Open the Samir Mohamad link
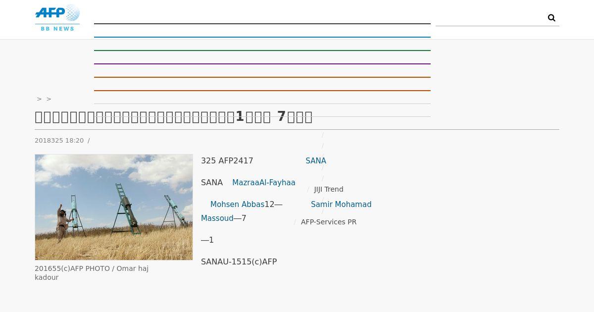Screen dimensions: 594x312 (341, 205)
